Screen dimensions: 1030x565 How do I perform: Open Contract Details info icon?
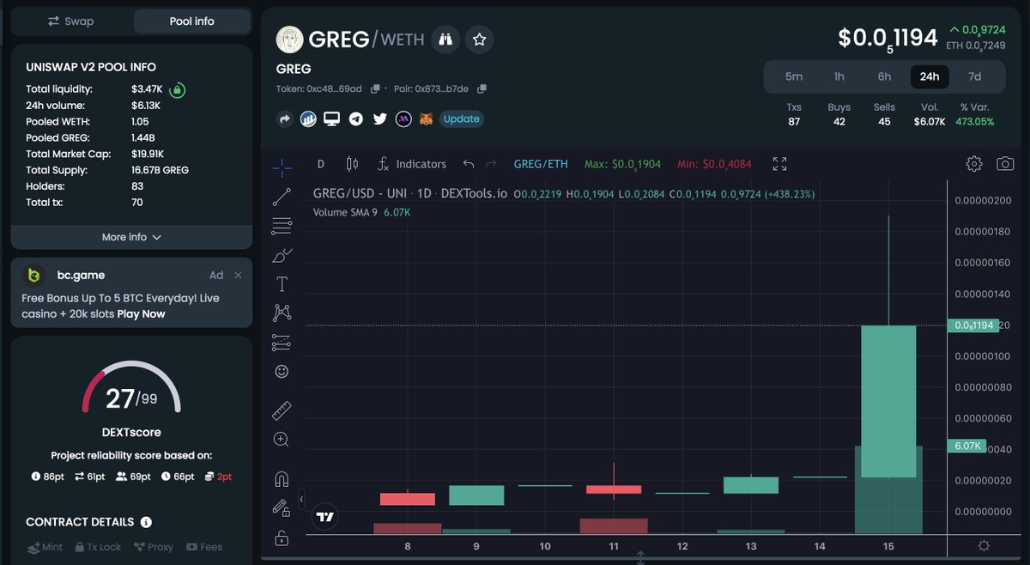[x=146, y=522]
